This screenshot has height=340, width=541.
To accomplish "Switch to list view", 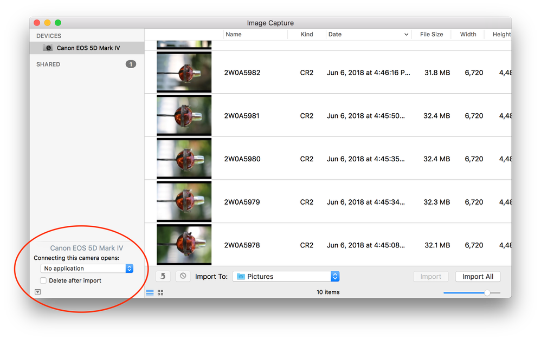I will pos(150,292).
